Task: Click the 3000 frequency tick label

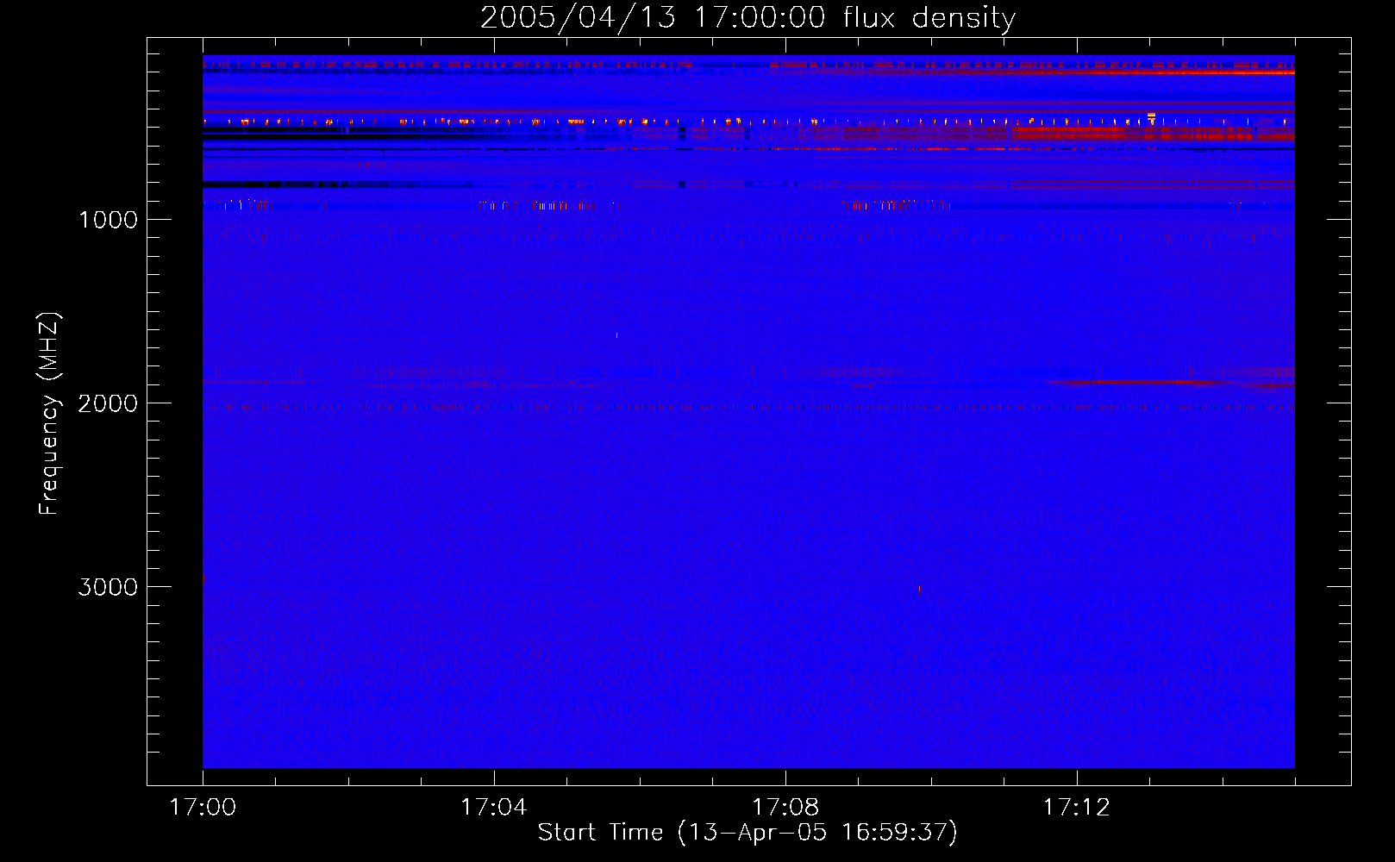Action: [x=108, y=587]
